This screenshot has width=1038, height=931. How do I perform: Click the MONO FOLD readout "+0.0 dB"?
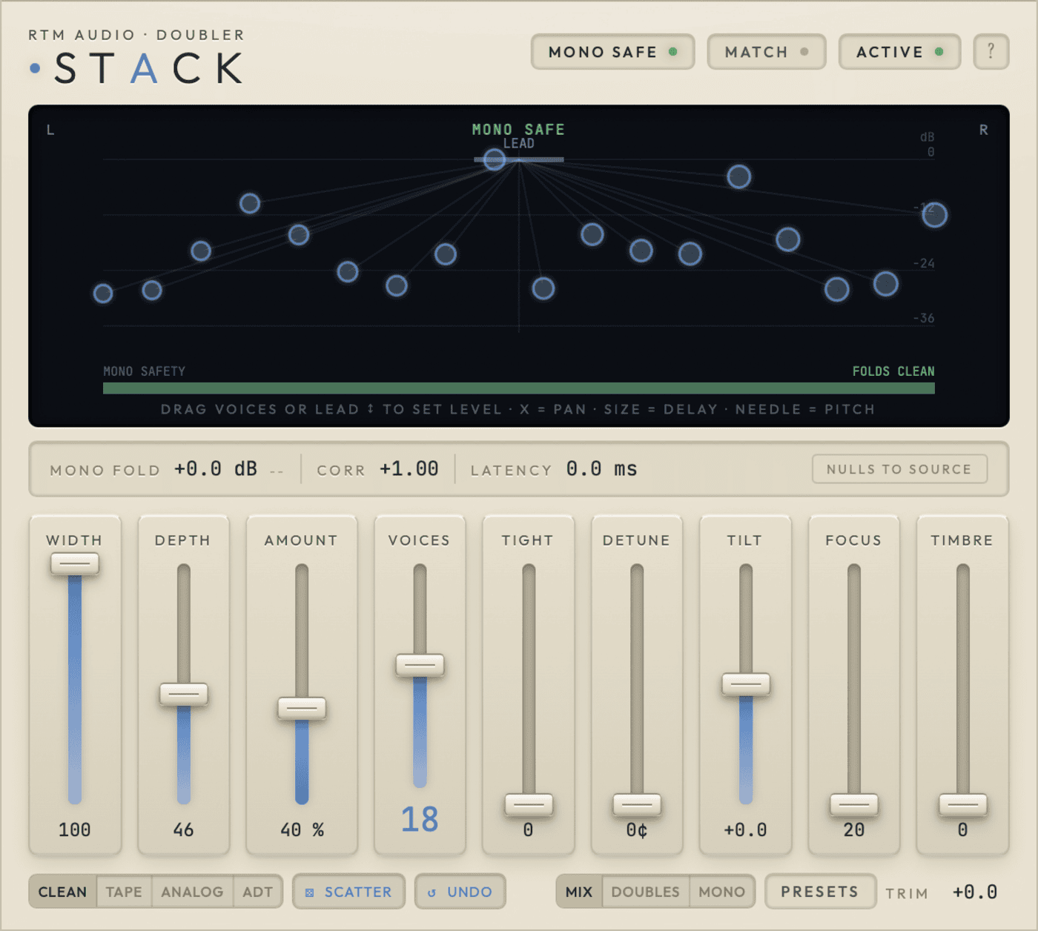coord(216,469)
